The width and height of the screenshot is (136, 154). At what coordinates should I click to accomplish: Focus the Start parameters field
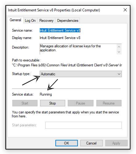pos(83,125)
